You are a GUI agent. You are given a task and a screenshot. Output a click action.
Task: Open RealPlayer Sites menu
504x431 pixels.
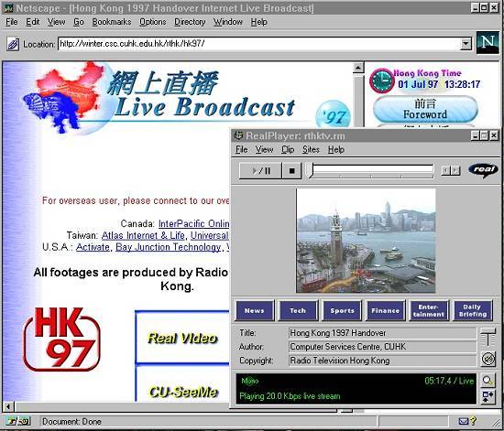(x=311, y=149)
